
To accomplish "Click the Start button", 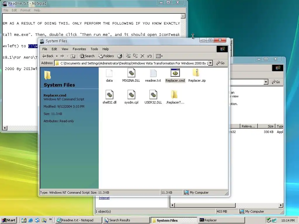I will (8, 220).
